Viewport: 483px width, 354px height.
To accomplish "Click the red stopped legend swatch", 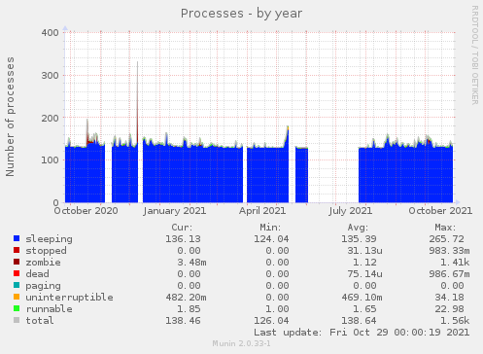I will (x=17, y=250).
